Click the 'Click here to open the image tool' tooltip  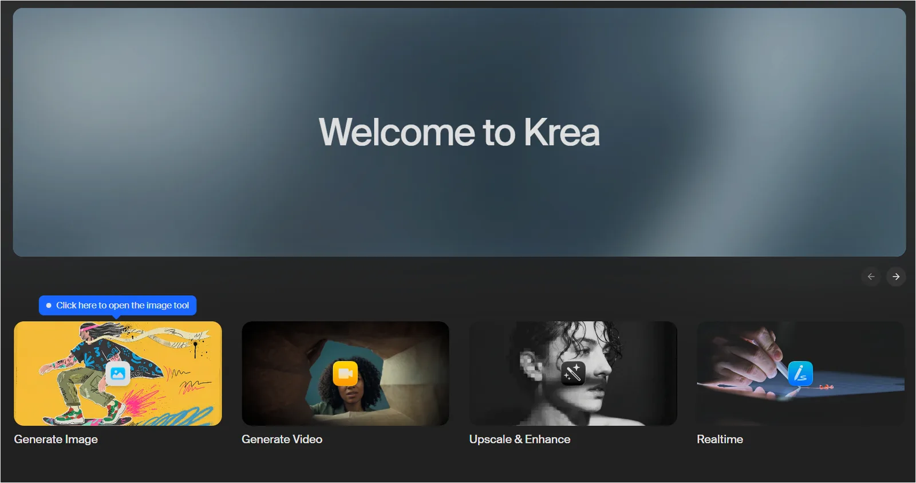[118, 306]
